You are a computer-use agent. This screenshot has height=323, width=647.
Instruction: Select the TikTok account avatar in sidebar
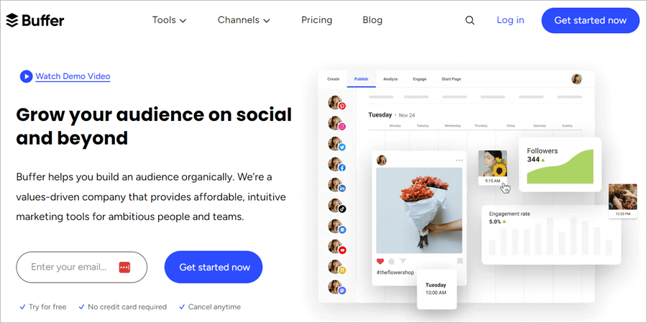click(x=336, y=205)
